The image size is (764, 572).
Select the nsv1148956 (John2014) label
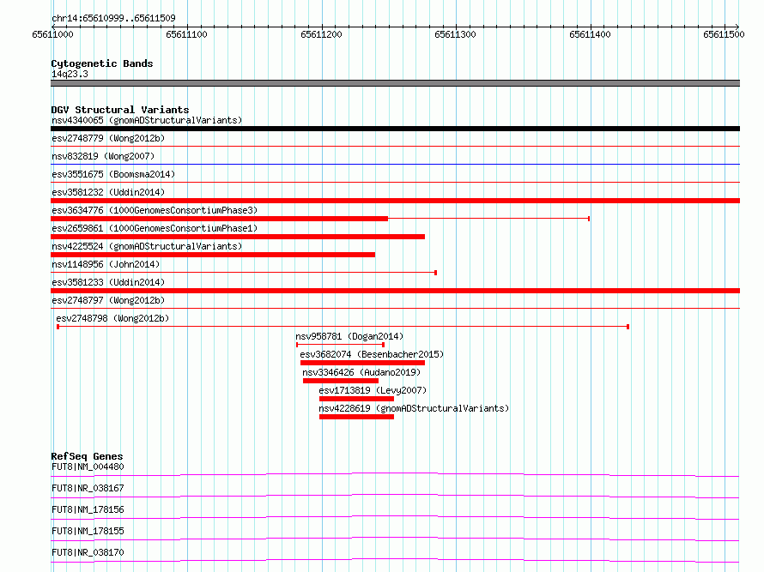tap(106, 264)
